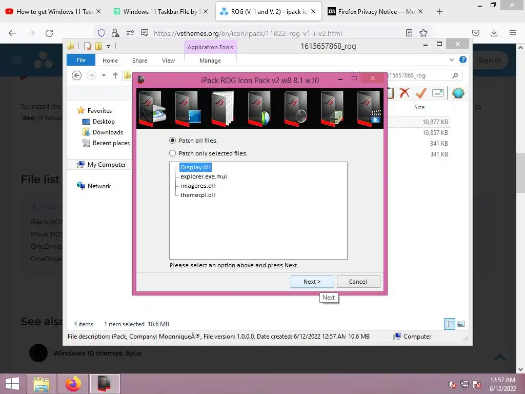The height and width of the screenshot is (394, 525).
Task: Click the music speaker folder icon in banner
Action: (296, 109)
